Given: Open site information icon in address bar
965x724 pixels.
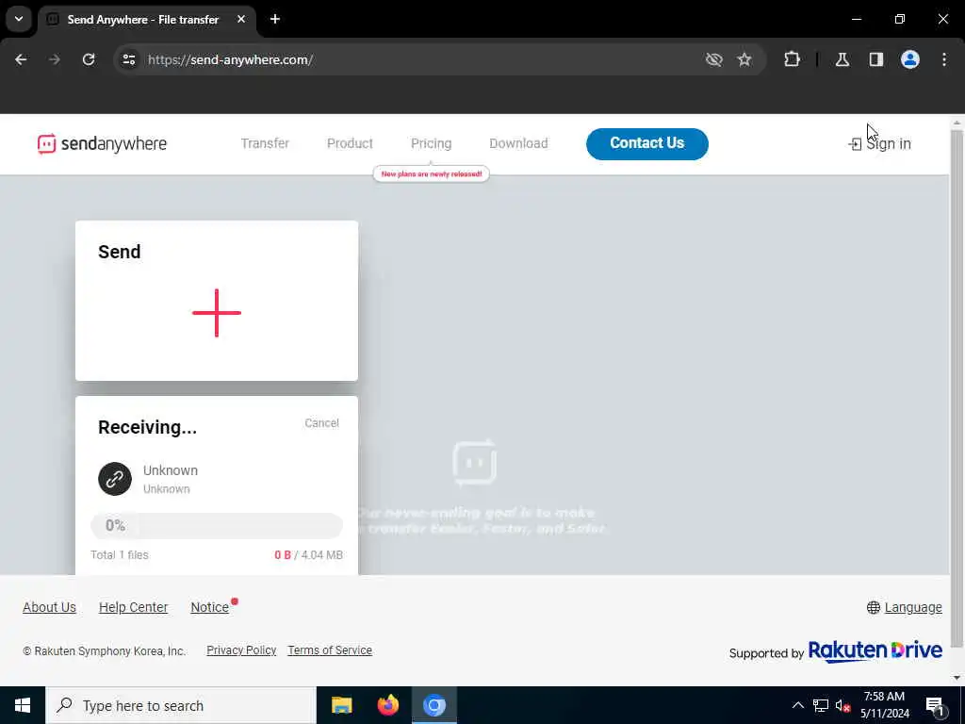Looking at the screenshot, I should [x=128, y=59].
